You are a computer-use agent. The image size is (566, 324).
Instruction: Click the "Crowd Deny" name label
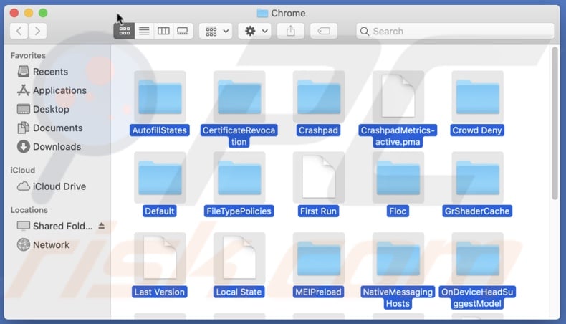pyautogui.click(x=477, y=130)
